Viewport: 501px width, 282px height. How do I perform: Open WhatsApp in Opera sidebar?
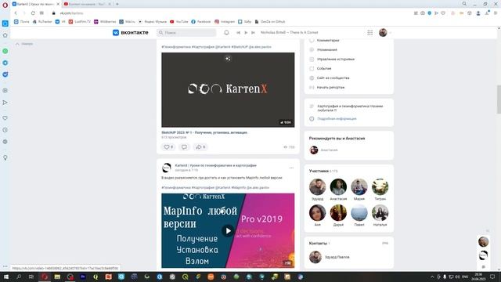tap(5, 51)
